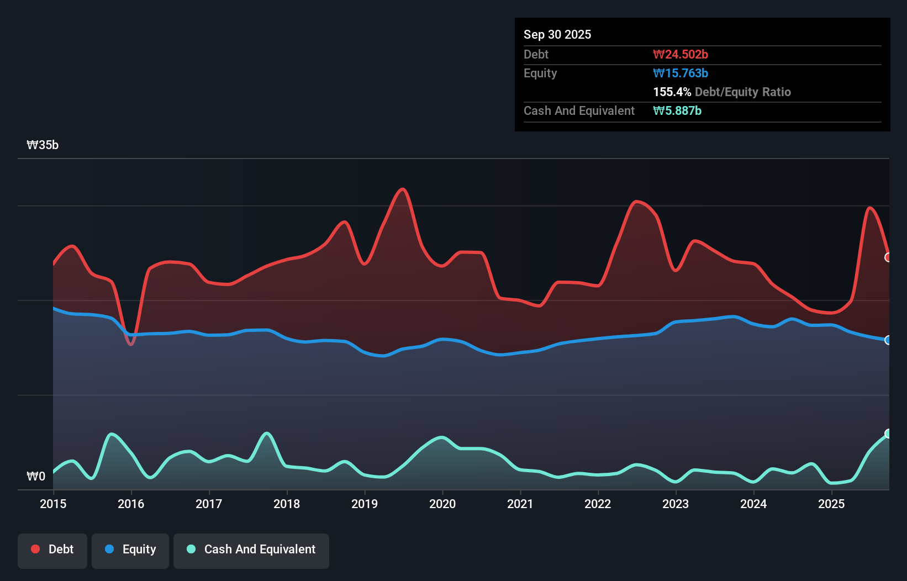Viewport: 907px width, 581px height.
Task: Select the Equity endpoint marker on the chart
Action: pyautogui.click(x=888, y=341)
